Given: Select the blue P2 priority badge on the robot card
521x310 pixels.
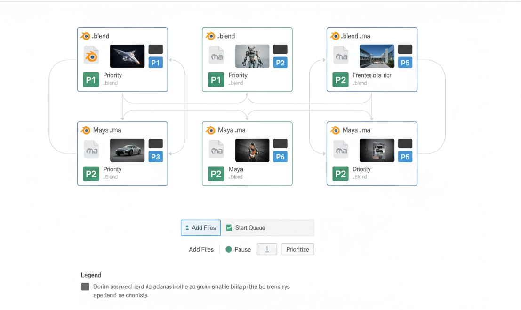Looking at the screenshot, I should pos(280,63).
